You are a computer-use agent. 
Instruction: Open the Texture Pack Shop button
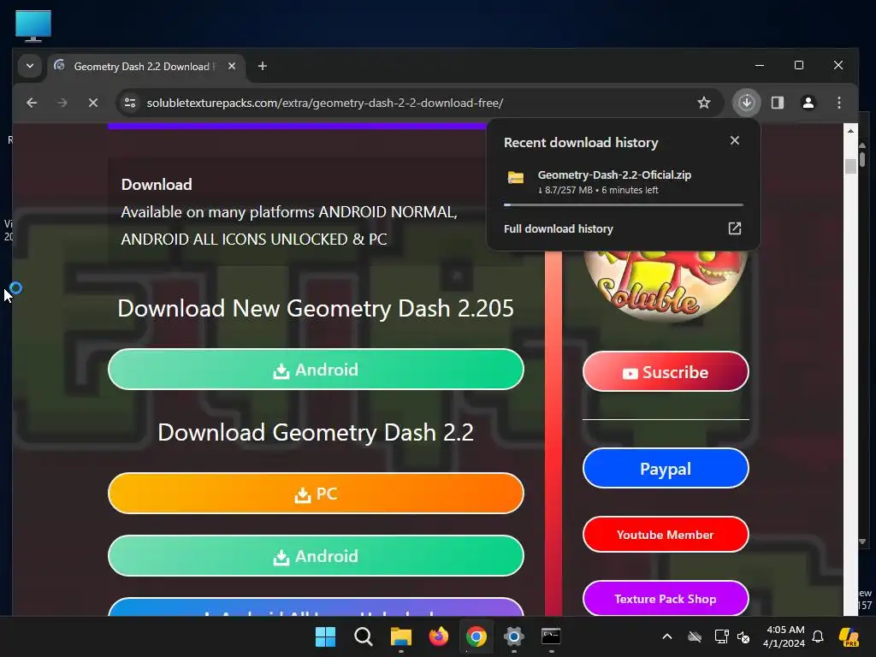pos(666,598)
